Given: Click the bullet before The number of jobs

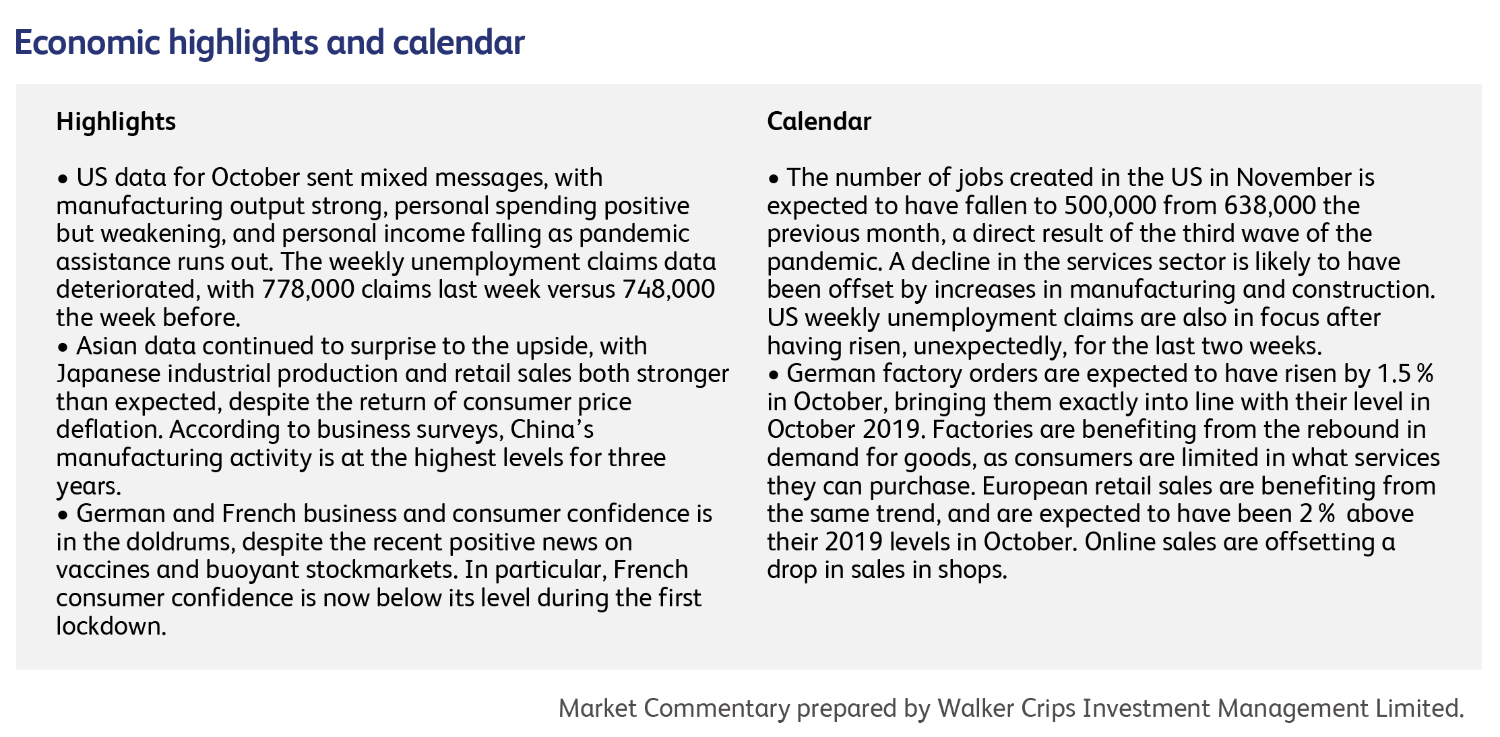Looking at the screenshot, I should pyautogui.click(x=774, y=179).
